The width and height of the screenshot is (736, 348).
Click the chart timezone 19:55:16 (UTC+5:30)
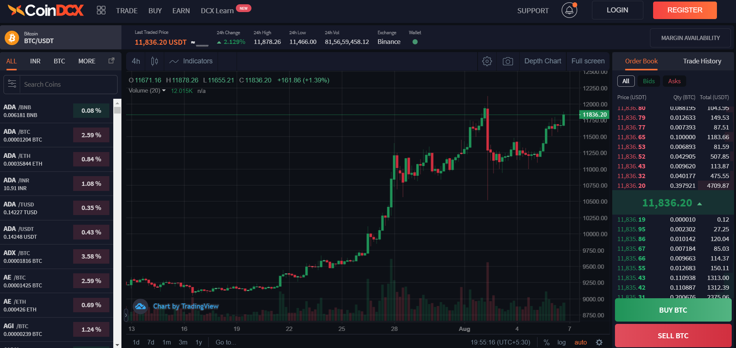tap(500, 342)
